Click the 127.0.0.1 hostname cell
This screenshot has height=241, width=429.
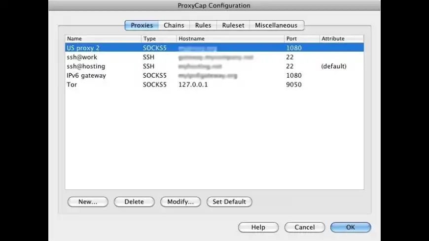coord(193,85)
